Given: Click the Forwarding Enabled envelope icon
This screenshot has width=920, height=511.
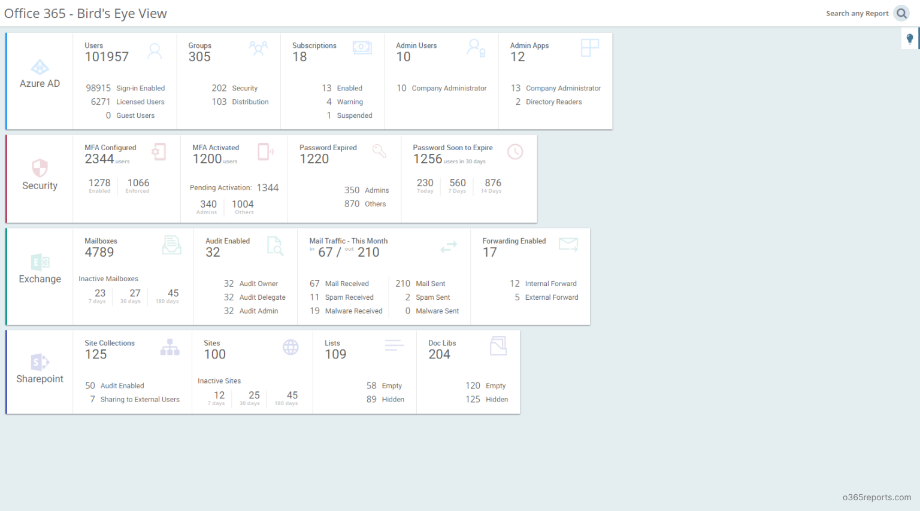Looking at the screenshot, I should point(568,244).
